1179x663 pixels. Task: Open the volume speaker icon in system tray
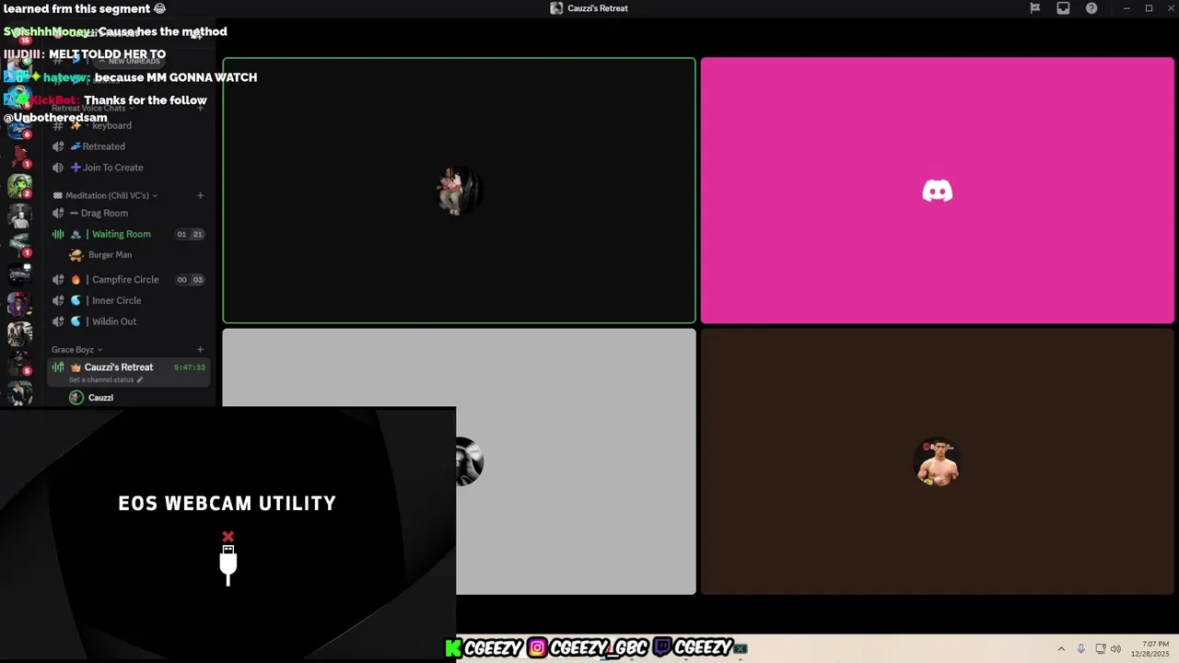coord(1115,648)
